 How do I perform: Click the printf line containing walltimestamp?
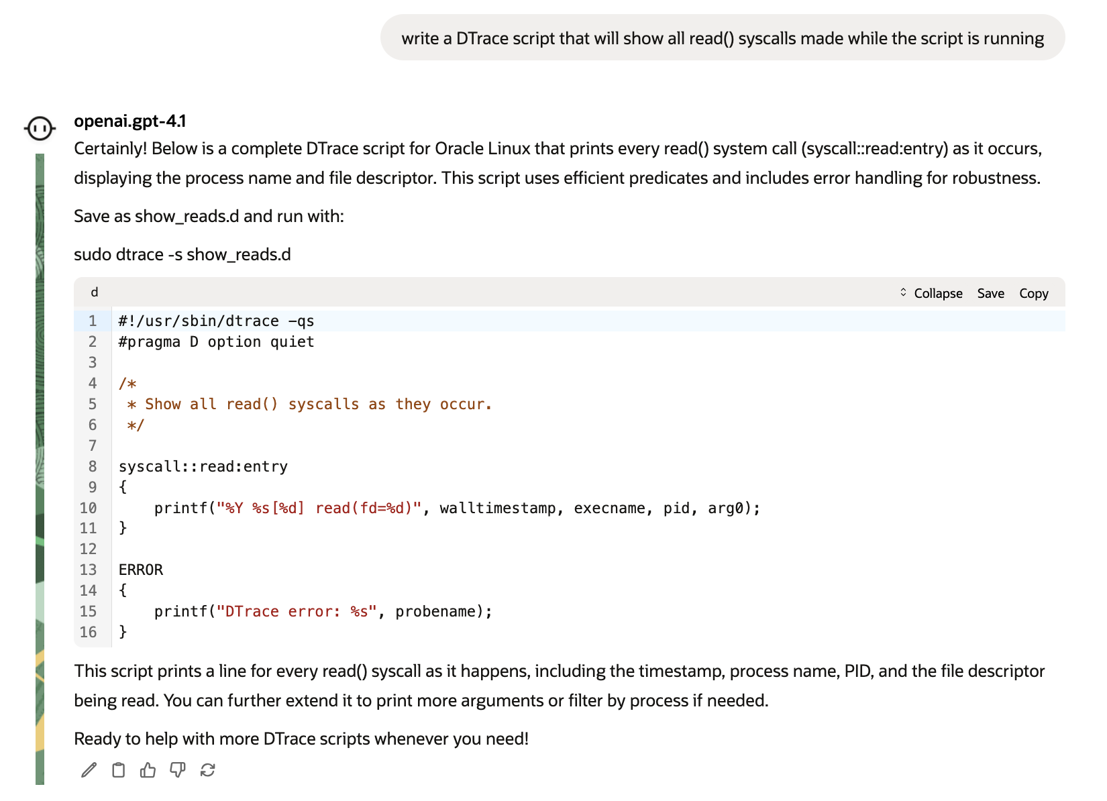coord(456,509)
